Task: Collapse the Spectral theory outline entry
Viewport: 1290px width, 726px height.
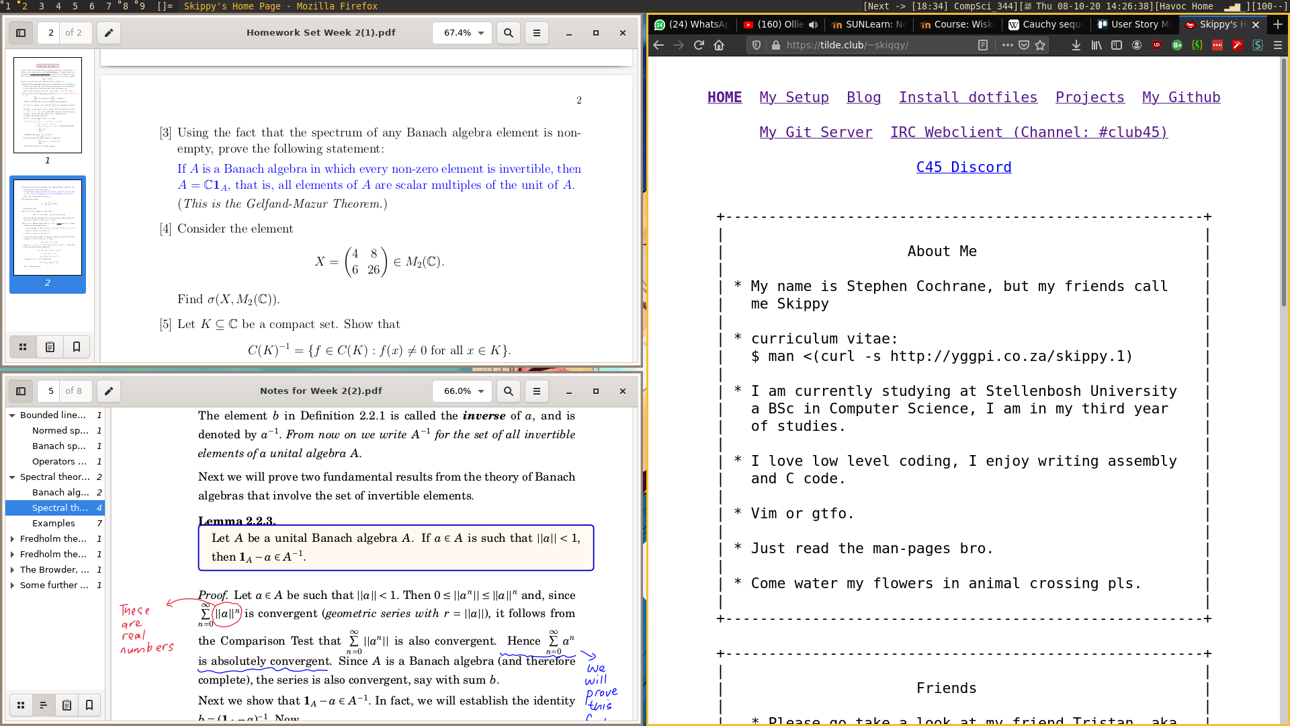Action: pyautogui.click(x=12, y=477)
